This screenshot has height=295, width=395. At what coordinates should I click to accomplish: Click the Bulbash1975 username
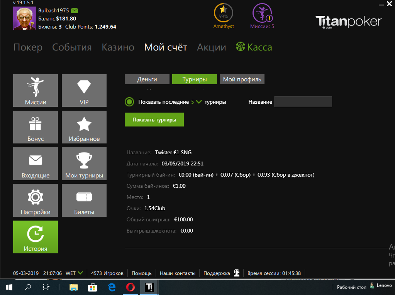tap(54, 10)
